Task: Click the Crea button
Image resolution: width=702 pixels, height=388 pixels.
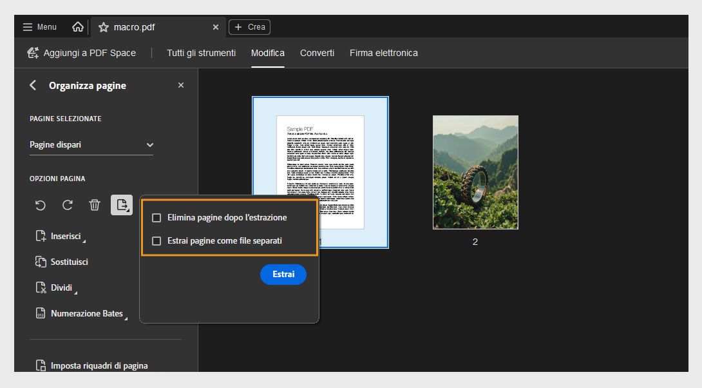Action: [249, 26]
